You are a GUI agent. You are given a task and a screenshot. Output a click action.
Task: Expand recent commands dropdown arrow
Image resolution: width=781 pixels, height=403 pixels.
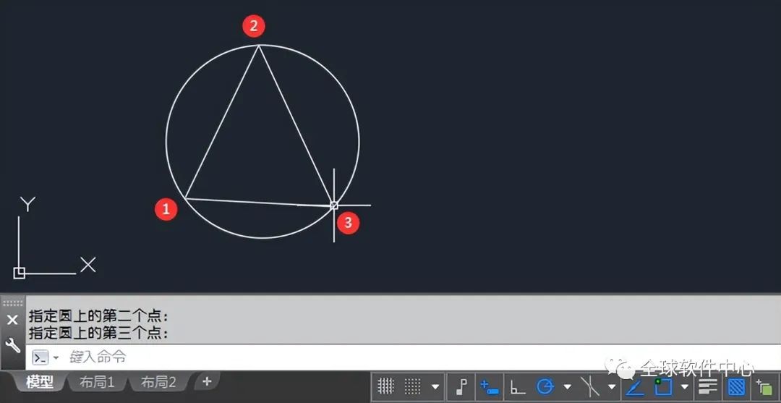(x=56, y=357)
